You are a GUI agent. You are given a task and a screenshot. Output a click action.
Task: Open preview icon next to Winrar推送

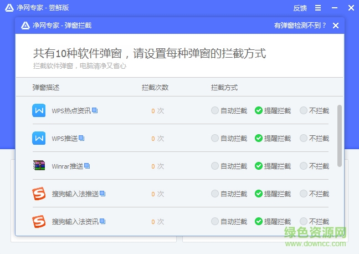point(87,166)
